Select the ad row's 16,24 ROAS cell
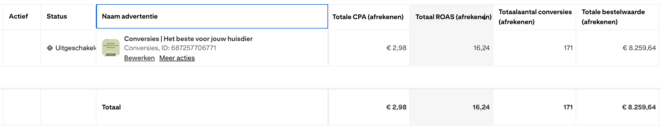Viewport: 661px width, 128px height. 481,48
